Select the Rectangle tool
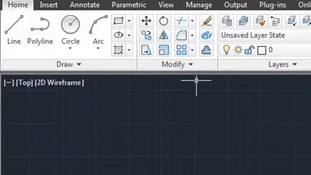Viewport: 311px width, 175px height. pyautogui.click(x=118, y=20)
